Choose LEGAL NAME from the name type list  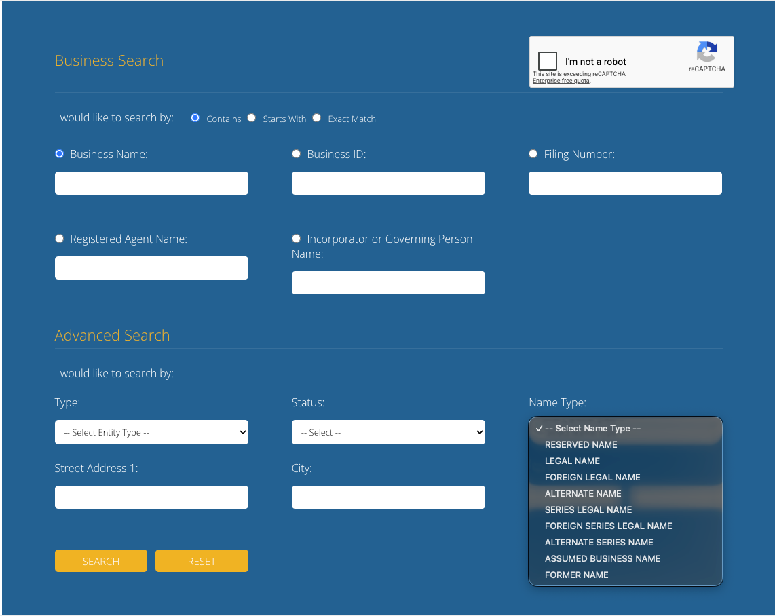pos(625,461)
